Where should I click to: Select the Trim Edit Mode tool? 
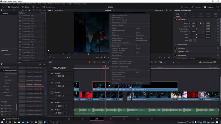coord(94,62)
